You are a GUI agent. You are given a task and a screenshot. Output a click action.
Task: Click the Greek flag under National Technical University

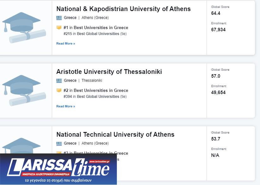[59, 143]
